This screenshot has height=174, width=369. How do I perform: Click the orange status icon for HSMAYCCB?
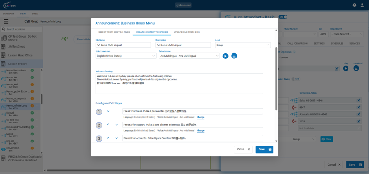(32, 148)
